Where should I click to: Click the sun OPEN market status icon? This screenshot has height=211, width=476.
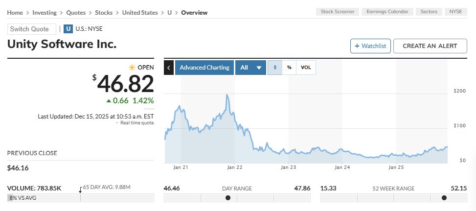[x=132, y=68]
